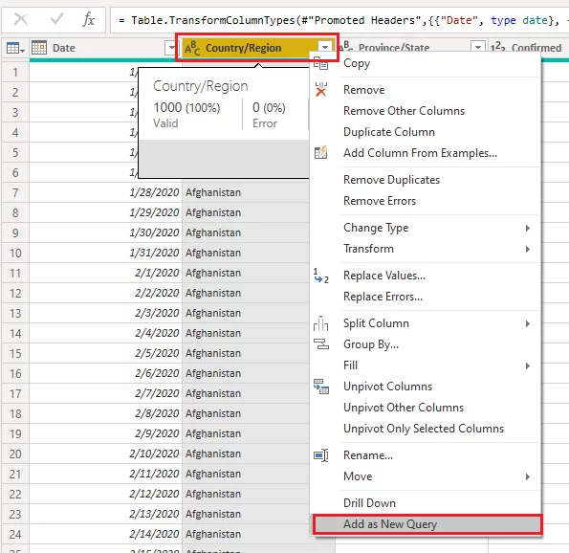
Task: Choose Remove Other Columns
Action: coord(426,111)
